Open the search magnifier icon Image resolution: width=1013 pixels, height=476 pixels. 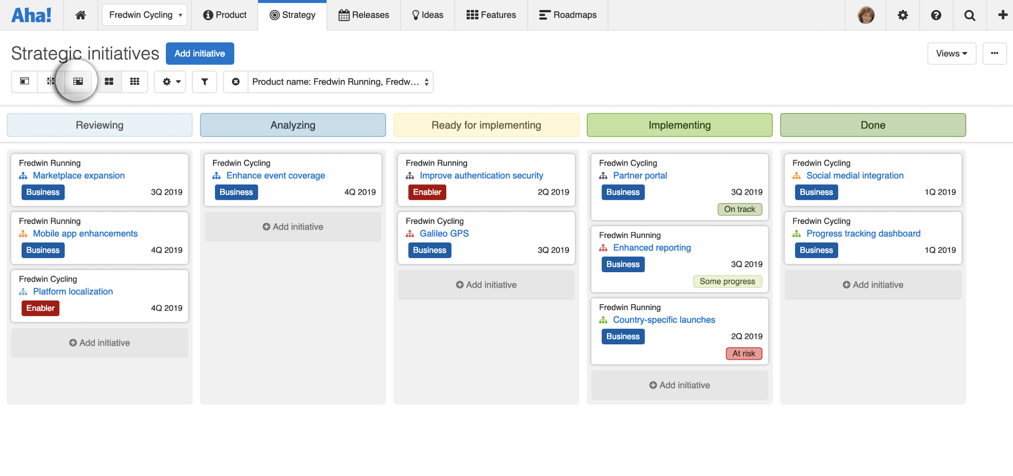pos(969,15)
